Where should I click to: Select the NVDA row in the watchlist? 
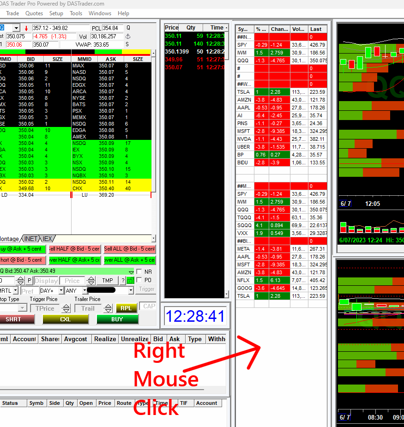click(281, 139)
